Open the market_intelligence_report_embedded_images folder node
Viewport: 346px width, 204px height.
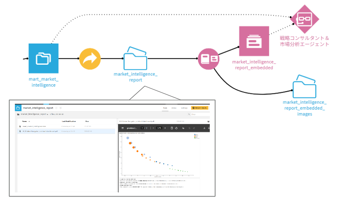[x=304, y=86]
